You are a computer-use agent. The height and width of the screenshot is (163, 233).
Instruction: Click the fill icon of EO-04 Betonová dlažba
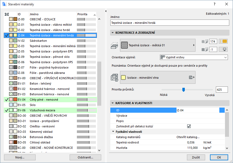tap(11, 137)
